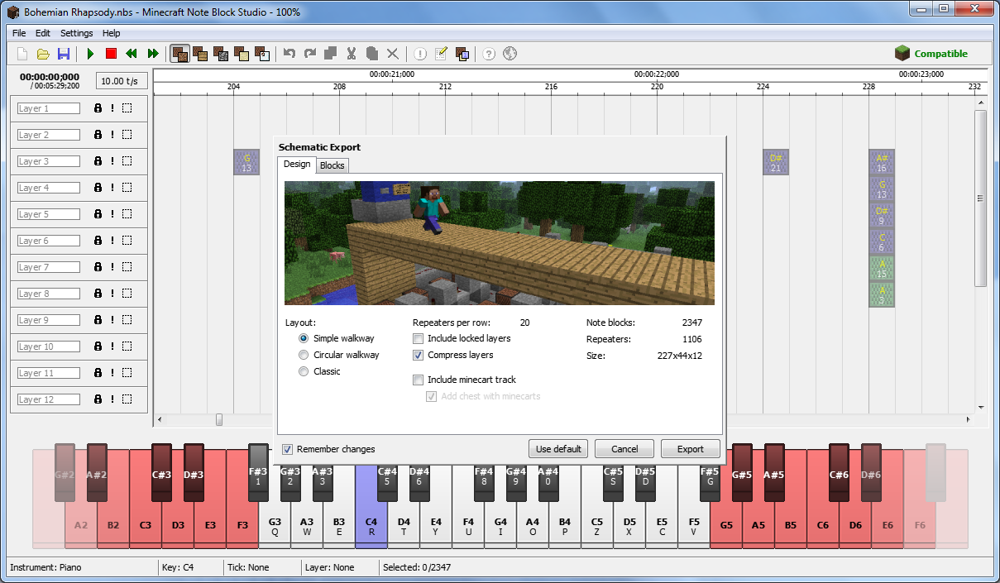Image resolution: width=1000 pixels, height=583 pixels.
Task: Click the vertical layers scrollbar thumb
Action: (980, 198)
